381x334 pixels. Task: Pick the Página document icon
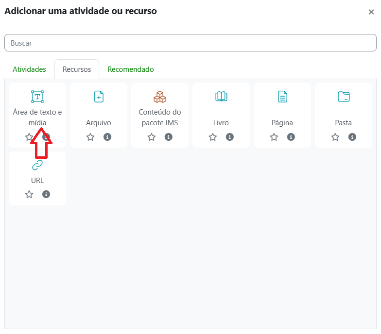(282, 97)
